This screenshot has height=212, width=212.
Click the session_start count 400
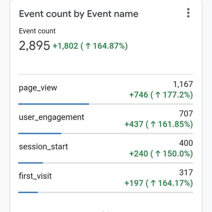[x=186, y=143]
